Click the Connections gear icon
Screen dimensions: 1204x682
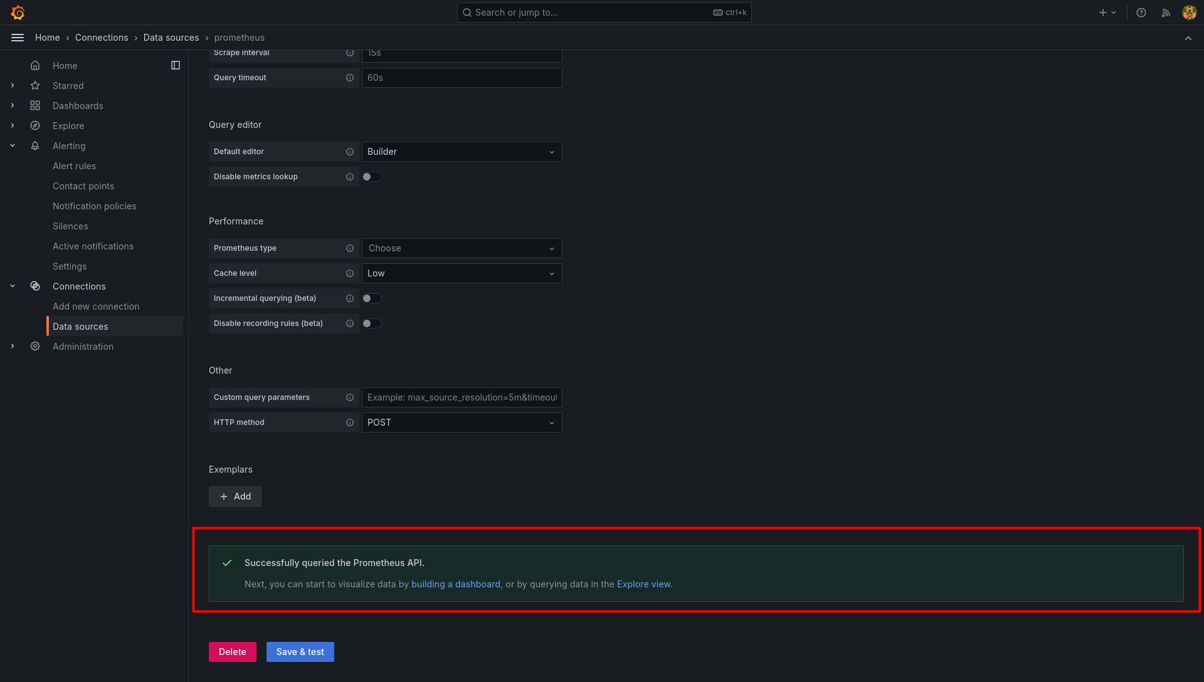[x=36, y=285]
